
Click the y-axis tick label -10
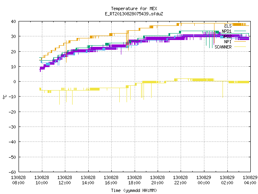12,97
